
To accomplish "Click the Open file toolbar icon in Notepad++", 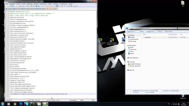I will tap(9, 6).
